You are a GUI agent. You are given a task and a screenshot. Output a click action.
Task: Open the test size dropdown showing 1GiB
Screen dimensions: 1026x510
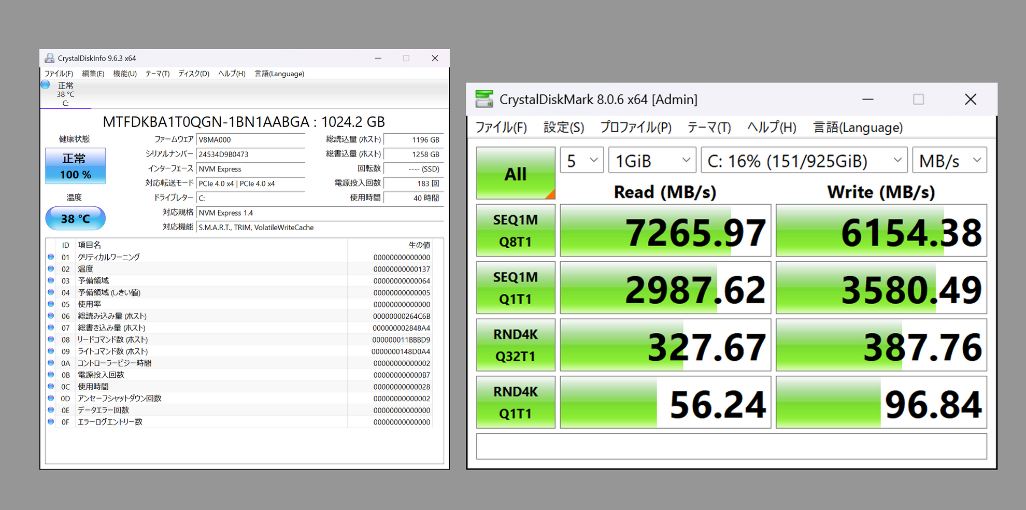click(x=652, y=161)
